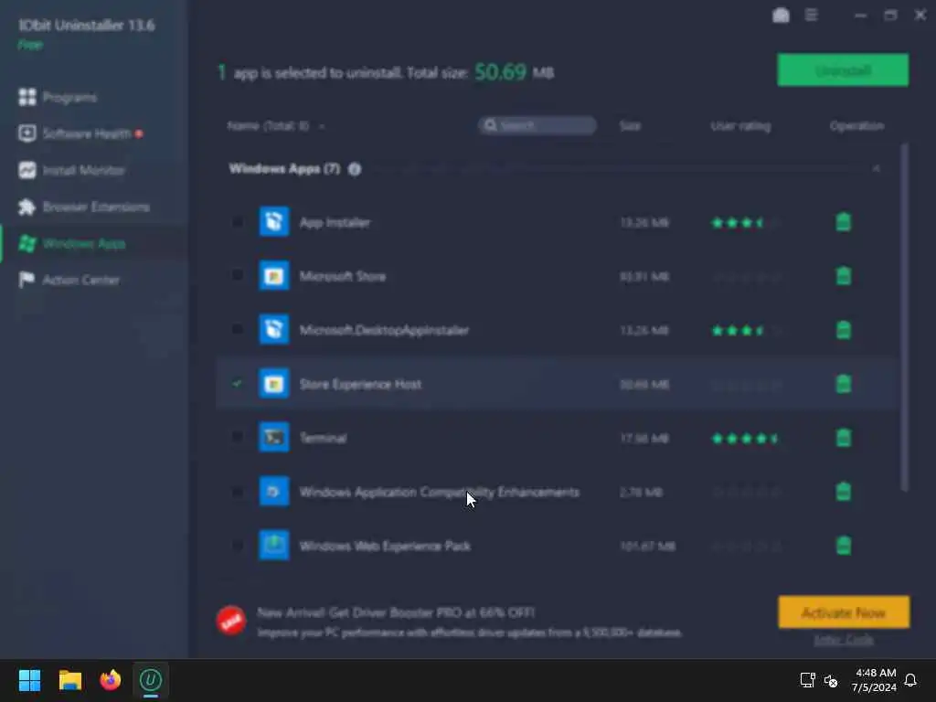Select the Microsoft Store app name
The height and width of the screenshot is (702, 936).
(343, 276)
